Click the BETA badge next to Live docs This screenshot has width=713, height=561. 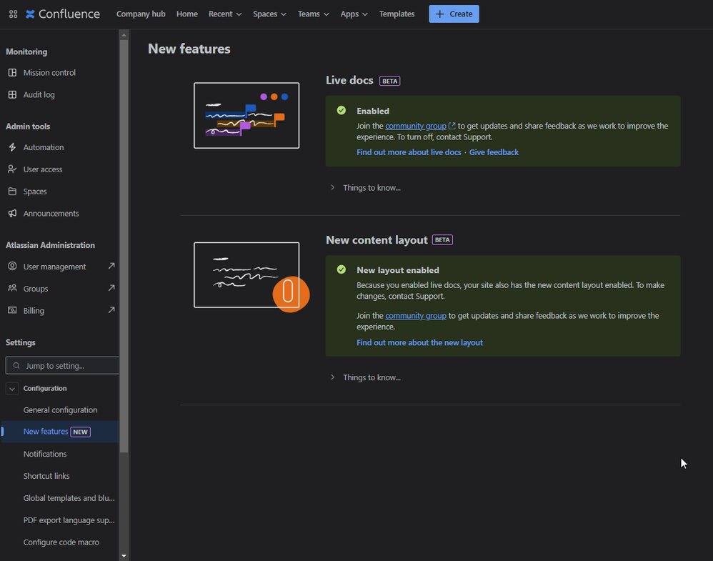click(389, 81)
